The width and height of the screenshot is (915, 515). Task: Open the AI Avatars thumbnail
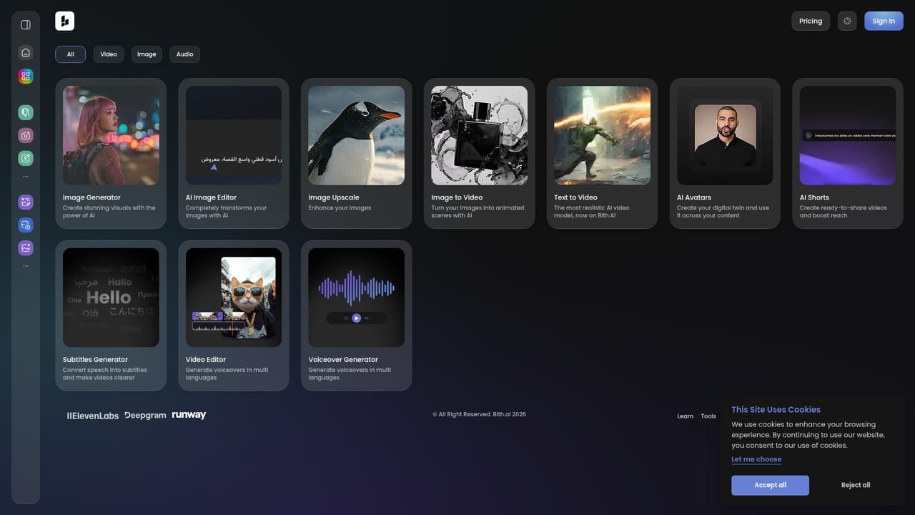(x=725, y=135)
